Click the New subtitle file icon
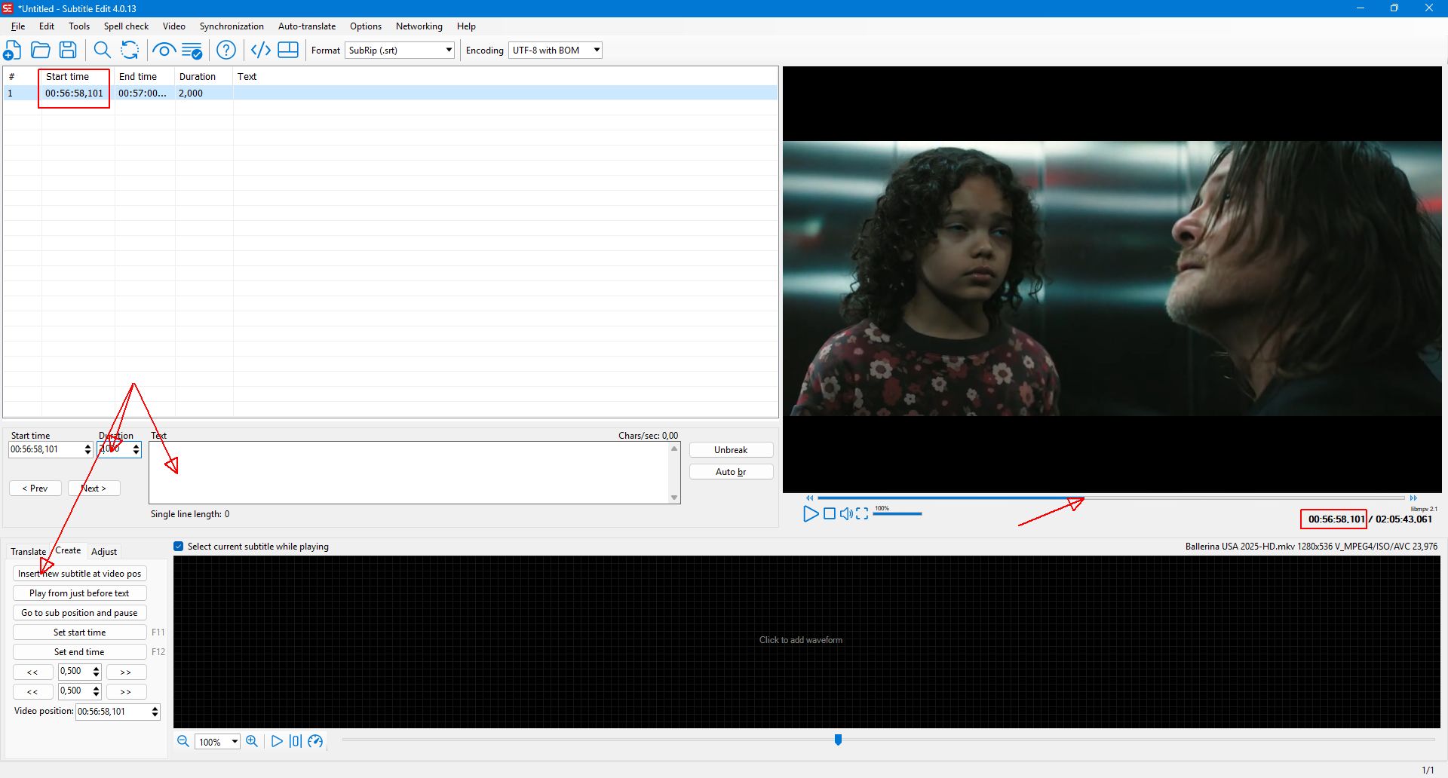Image resolution: width=1448 pixels, height=778 pixels. 12,51
